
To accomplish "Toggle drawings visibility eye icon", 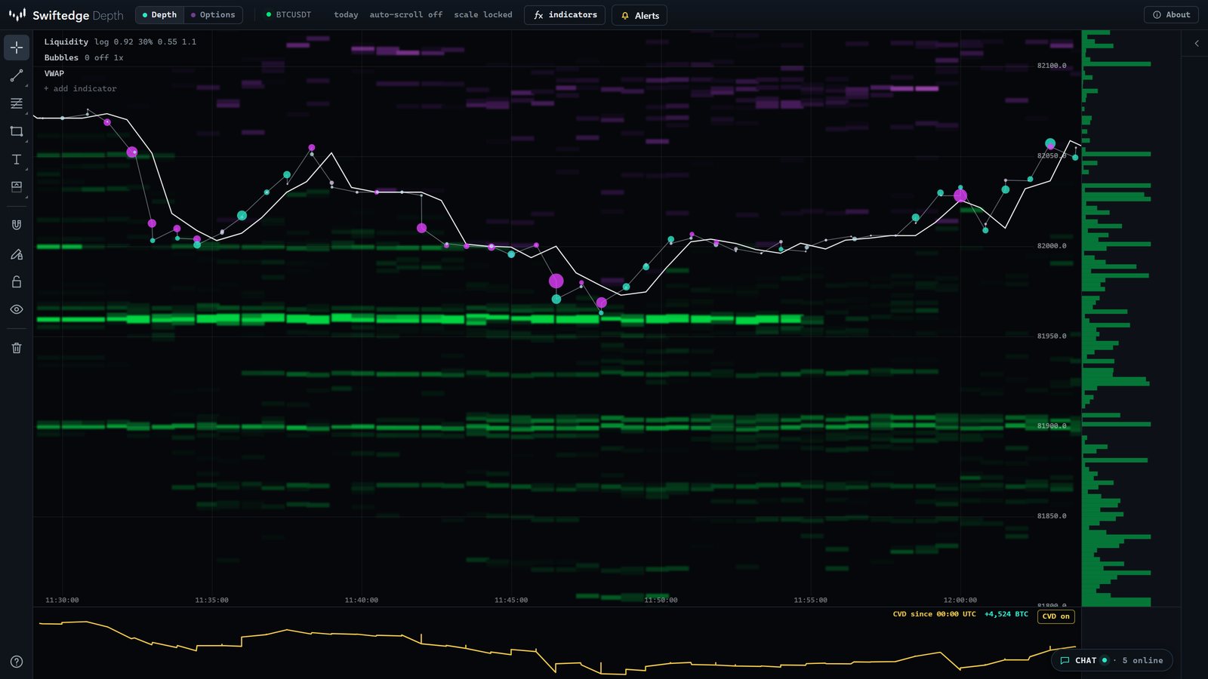I will pos(17,309).
